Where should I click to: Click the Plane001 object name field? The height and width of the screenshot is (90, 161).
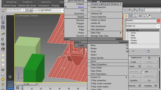[x=141, y=20]
